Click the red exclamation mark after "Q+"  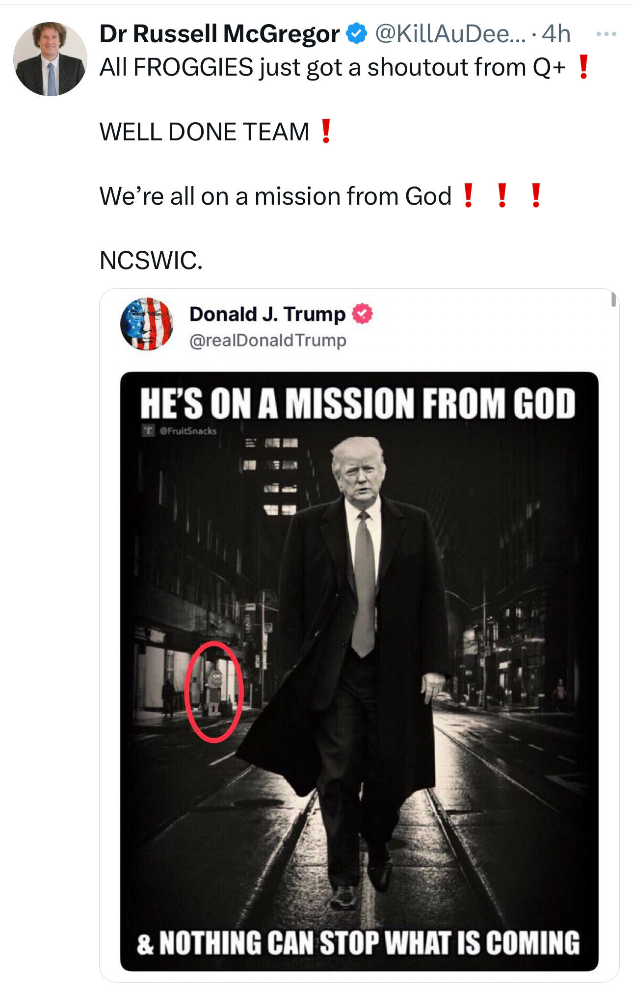(x=583, y=67)
